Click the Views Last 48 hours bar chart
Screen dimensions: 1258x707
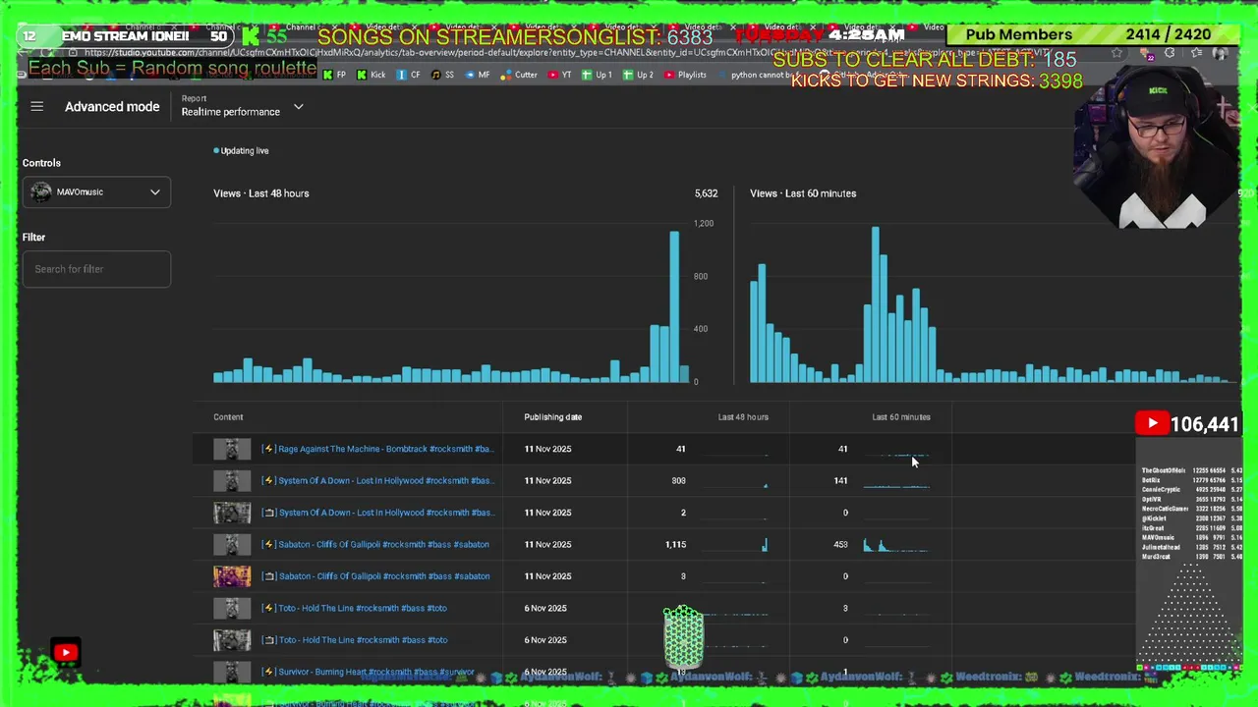[452, 304]
